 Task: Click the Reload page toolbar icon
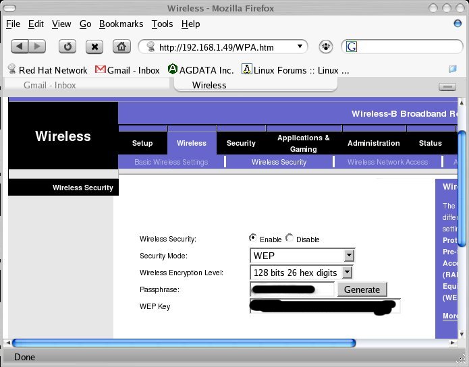(67, 47)
